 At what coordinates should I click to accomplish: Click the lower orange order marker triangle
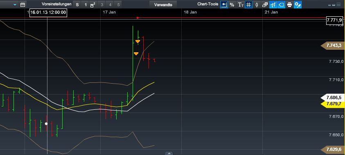coord(136,53)
